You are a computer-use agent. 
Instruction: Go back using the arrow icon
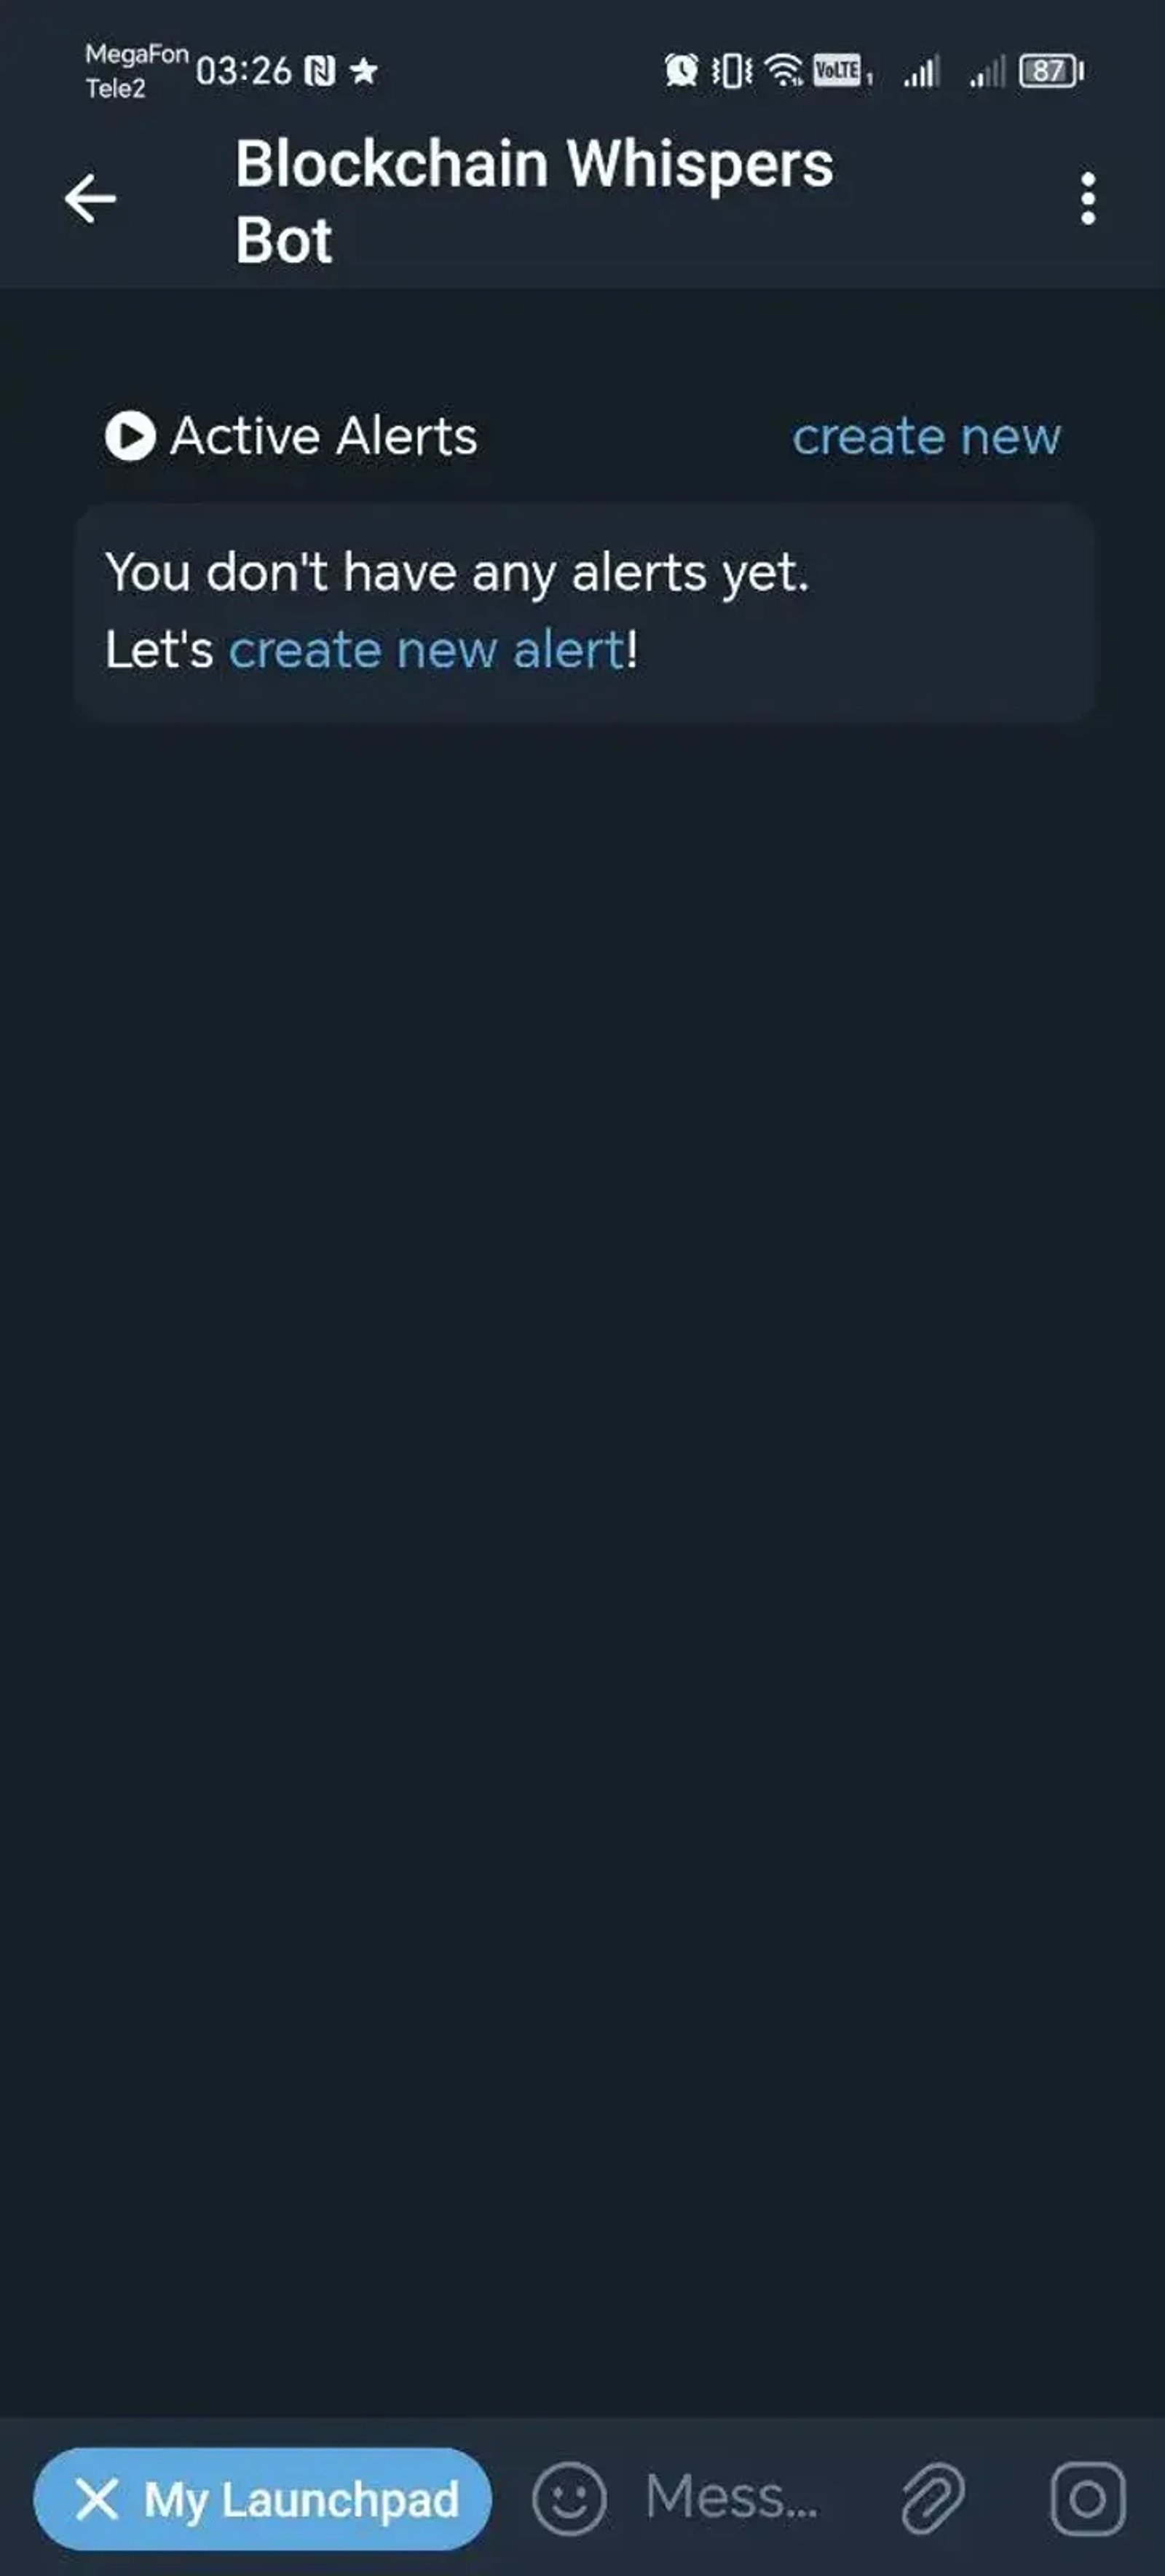point(90,198)
